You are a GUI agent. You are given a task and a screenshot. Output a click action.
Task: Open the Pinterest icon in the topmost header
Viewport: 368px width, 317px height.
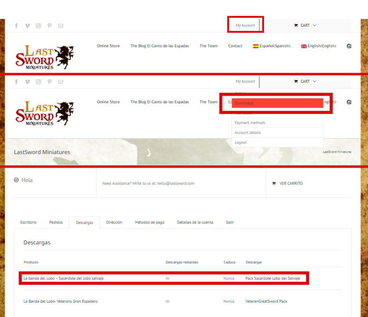pyautogui.click(x=50, y=26)
